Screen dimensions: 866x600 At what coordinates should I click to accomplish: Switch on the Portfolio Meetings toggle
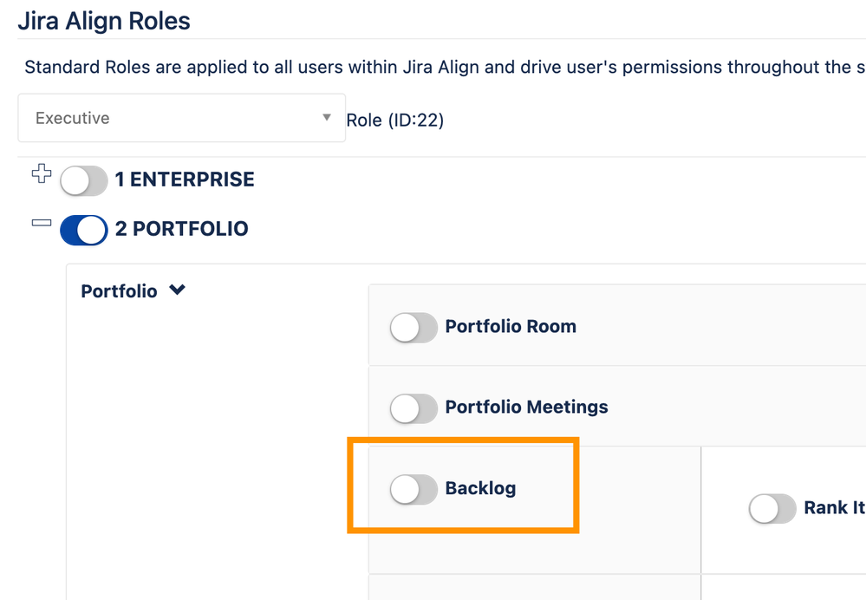point(413,408)
